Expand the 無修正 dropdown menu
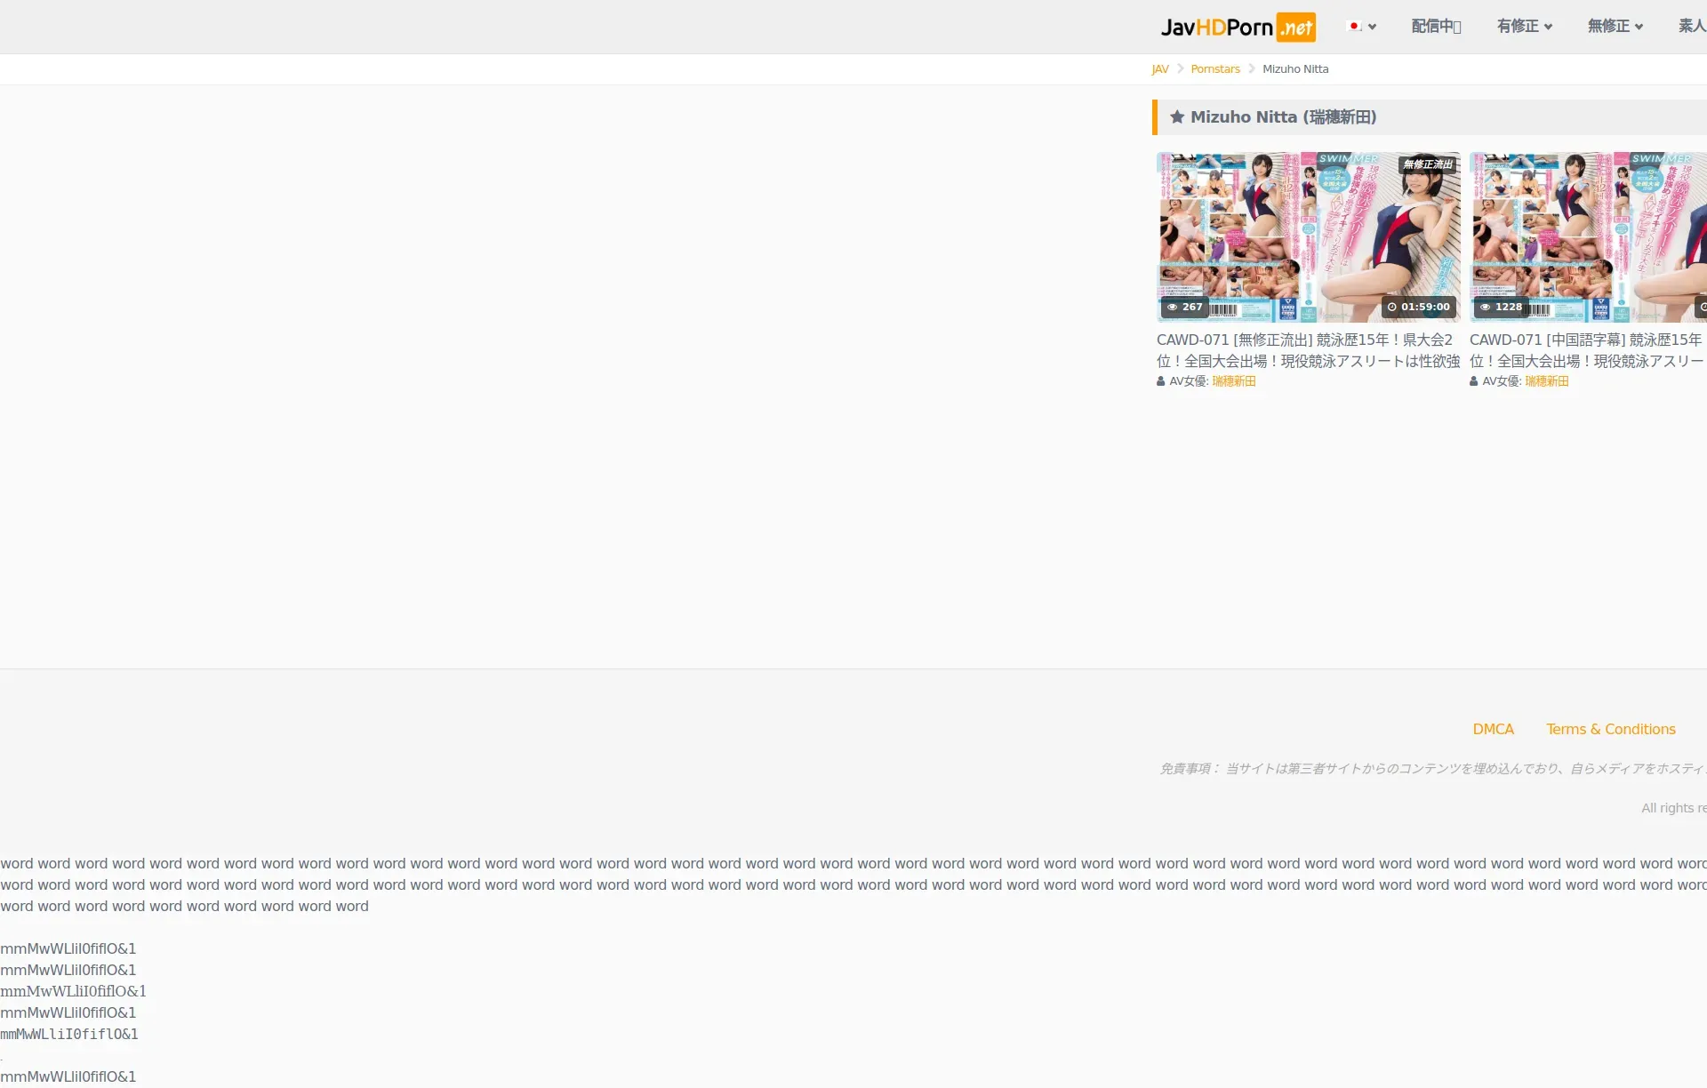This screenshot has width=1707, height=1088. coord(1615,27)
